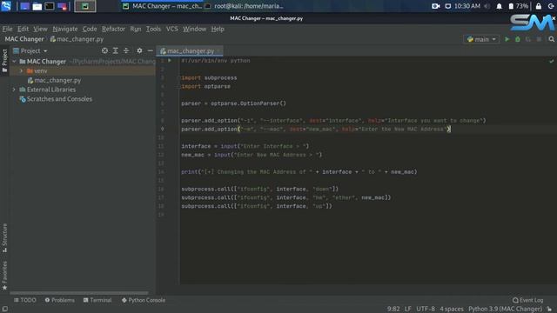
Task: Open the File menu
Action: coord(7,29)
